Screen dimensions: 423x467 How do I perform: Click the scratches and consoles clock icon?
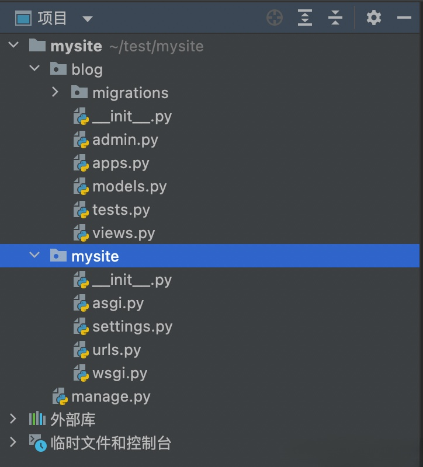[x=37, y=442]
